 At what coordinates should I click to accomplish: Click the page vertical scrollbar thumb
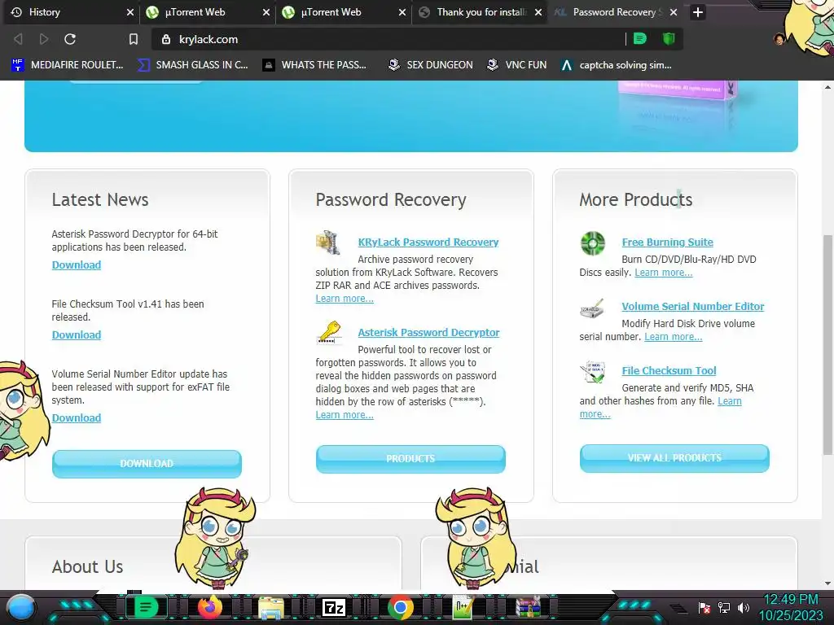click(x=827, y=344)
